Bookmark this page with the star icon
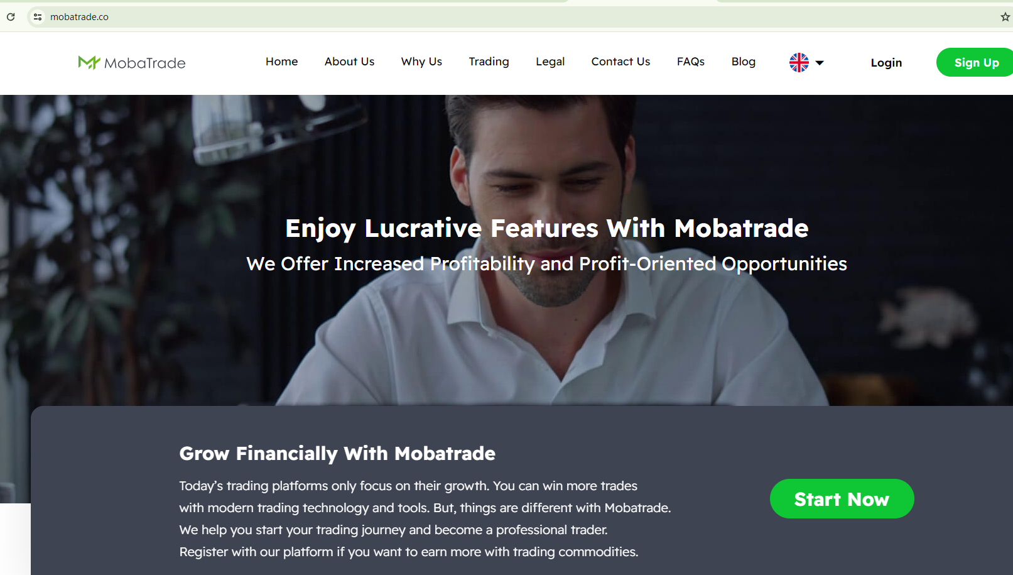Viewport: 1013px width, 575px height. pyautogui.click(x=1005, y=17)
